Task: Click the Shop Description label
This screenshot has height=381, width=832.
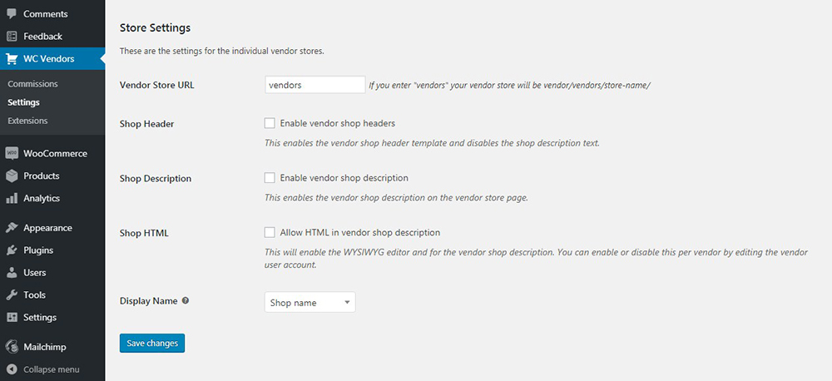Action: pyautogui.click(x=156, y=179)
